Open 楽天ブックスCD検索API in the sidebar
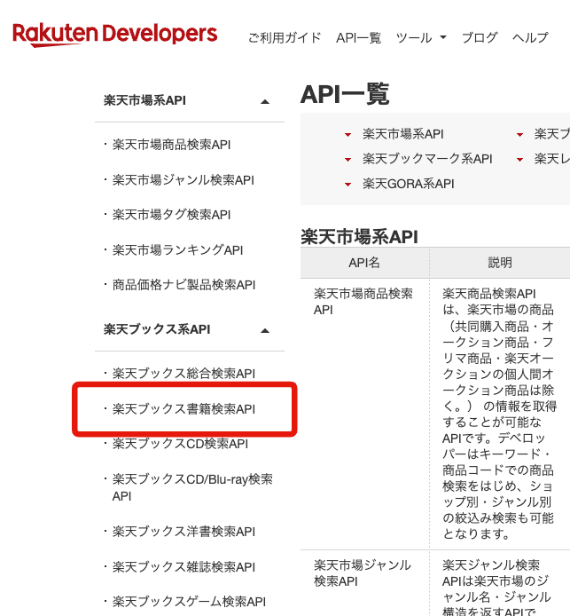Viewport: 570px width, 616px height. pos(180,444)
